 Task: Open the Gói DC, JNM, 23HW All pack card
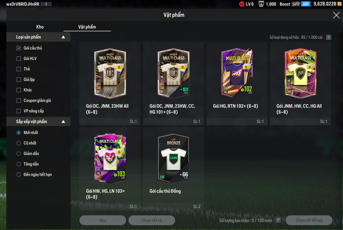pos(110,83)
